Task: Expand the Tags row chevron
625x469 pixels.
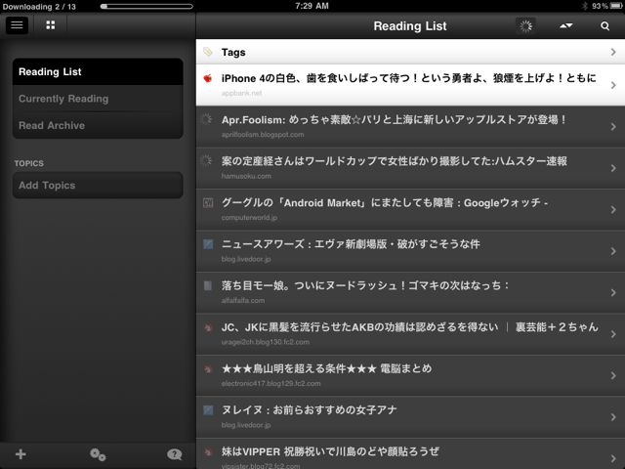Action: tap(613, 52)
